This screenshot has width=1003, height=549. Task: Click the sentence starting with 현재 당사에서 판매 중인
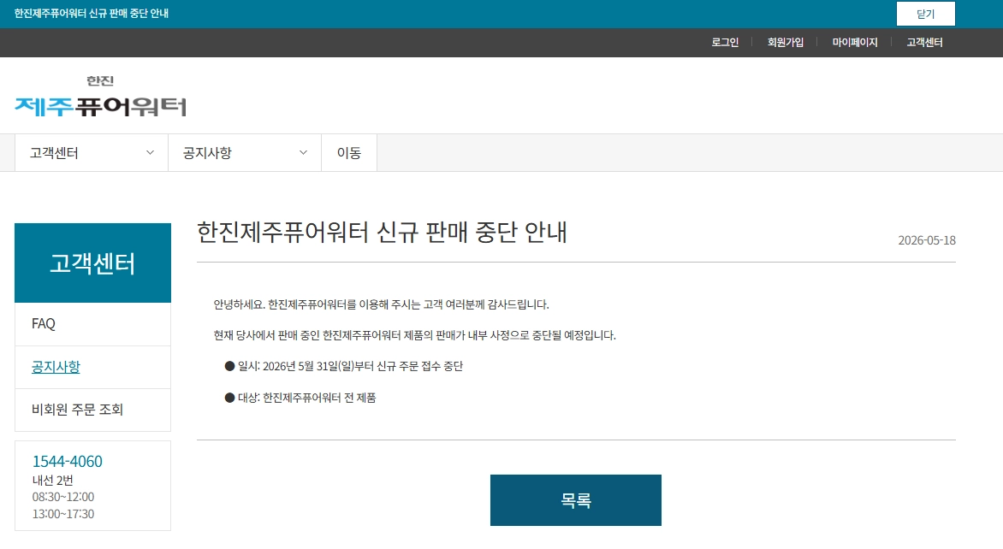(414, 335)
